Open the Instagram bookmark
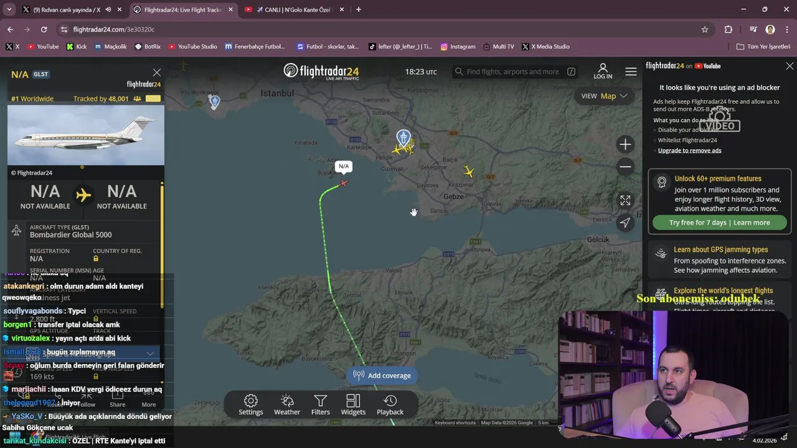797x448 pixels. (x=458, y=47)
